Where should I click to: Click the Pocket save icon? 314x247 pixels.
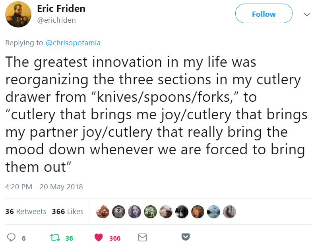pyautogui.click(x=186, y=237)
